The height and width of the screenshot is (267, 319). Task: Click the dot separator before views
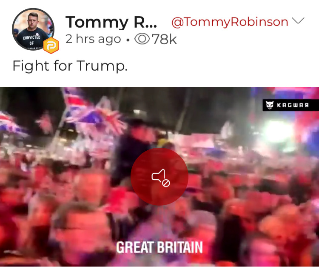pyautogui.click(x=128, y=40)
